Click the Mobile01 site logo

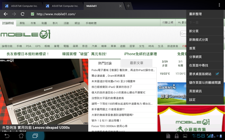(25, 34)
